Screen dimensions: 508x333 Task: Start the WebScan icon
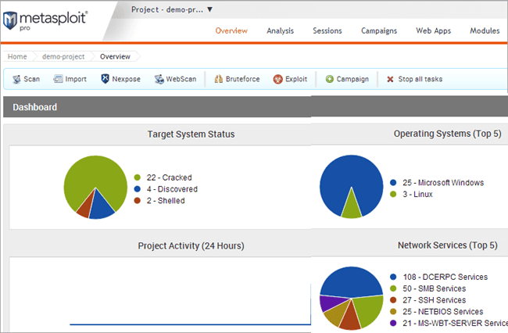coord(159,79)
